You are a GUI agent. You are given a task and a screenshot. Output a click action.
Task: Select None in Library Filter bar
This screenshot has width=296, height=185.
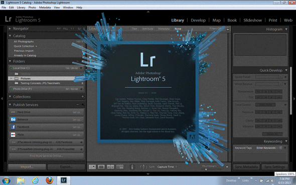(178, 29)
